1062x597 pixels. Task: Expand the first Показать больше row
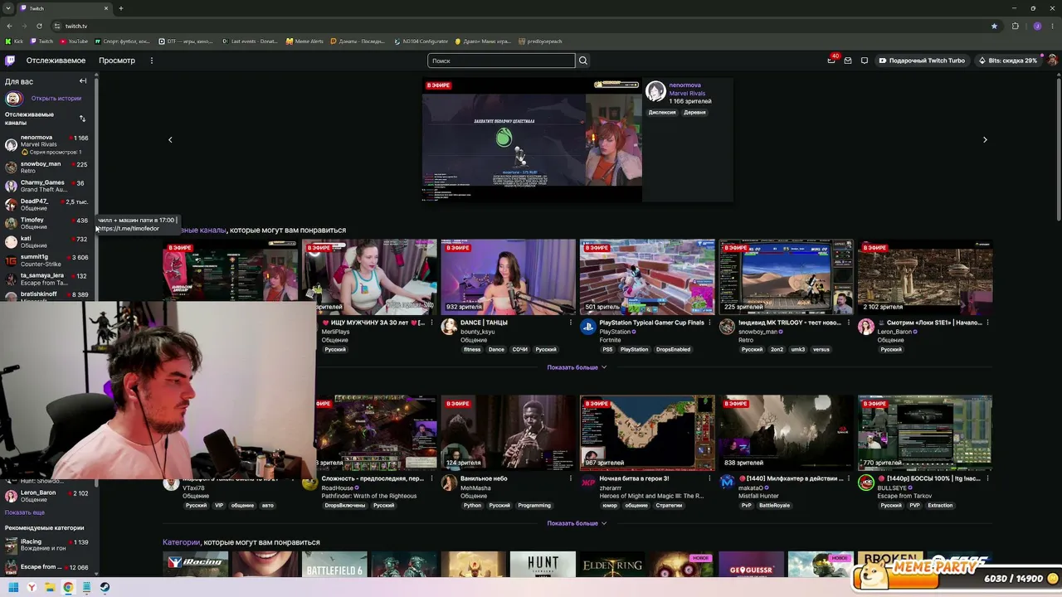click(577, 367)
